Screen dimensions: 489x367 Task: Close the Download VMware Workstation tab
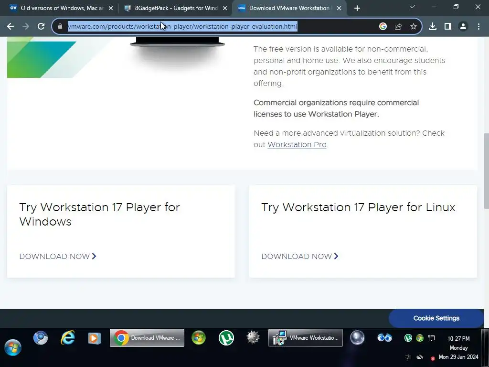click(339, 9)
